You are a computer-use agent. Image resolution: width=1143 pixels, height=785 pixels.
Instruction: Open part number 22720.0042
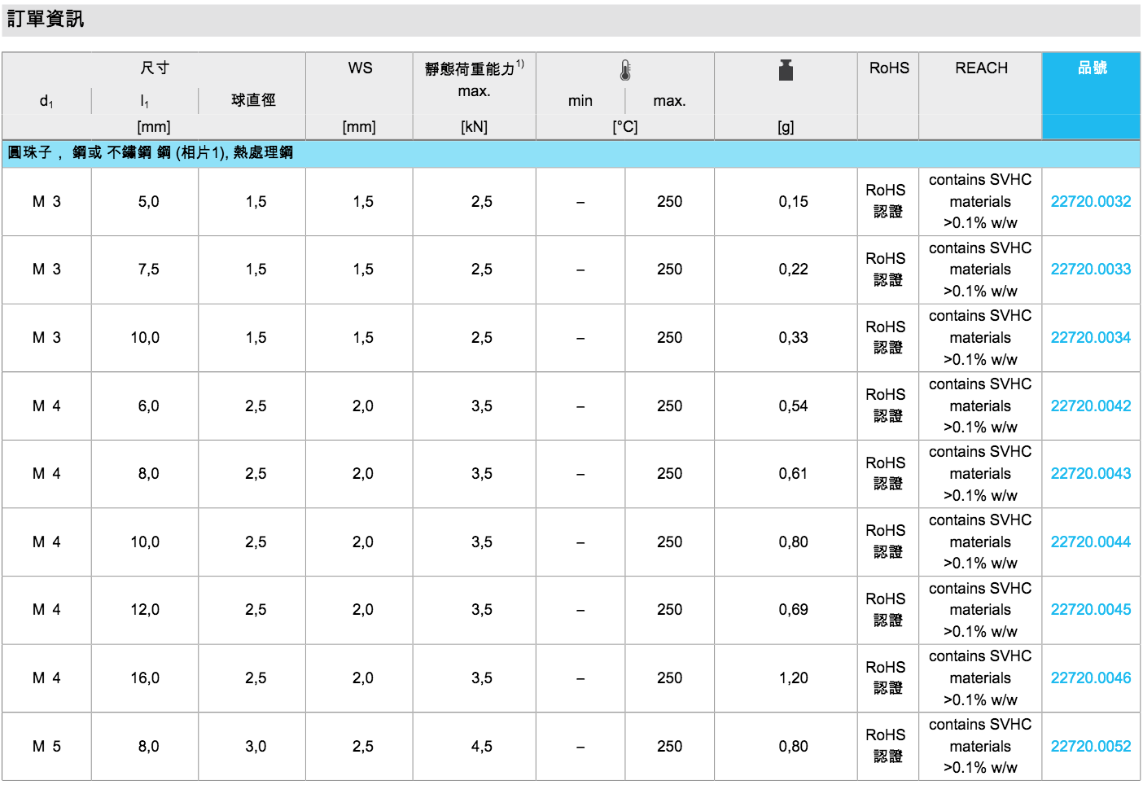pos(1090,406)
